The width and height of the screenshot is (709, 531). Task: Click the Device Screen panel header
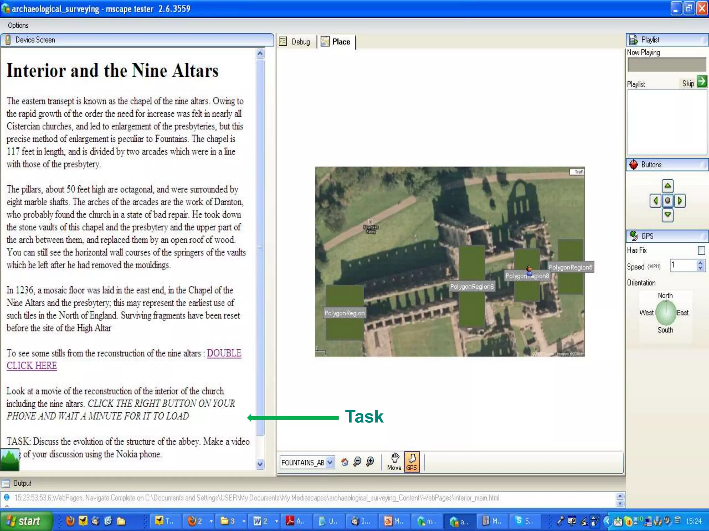137,40
